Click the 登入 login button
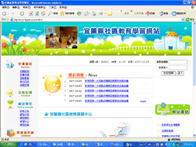Screen dimensions: 196x147 pos(180,73)
